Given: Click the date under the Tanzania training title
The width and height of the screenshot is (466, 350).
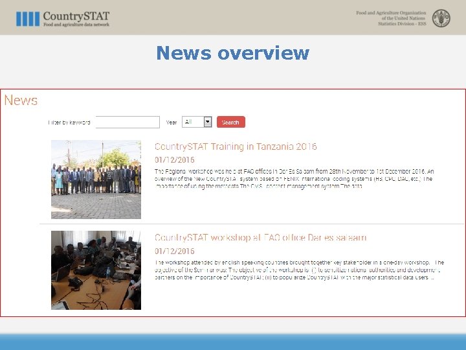Looking at the screenshot, I should point(175,160).
